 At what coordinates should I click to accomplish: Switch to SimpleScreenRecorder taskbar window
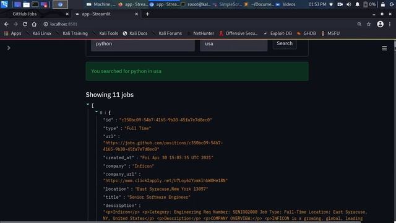228,4
